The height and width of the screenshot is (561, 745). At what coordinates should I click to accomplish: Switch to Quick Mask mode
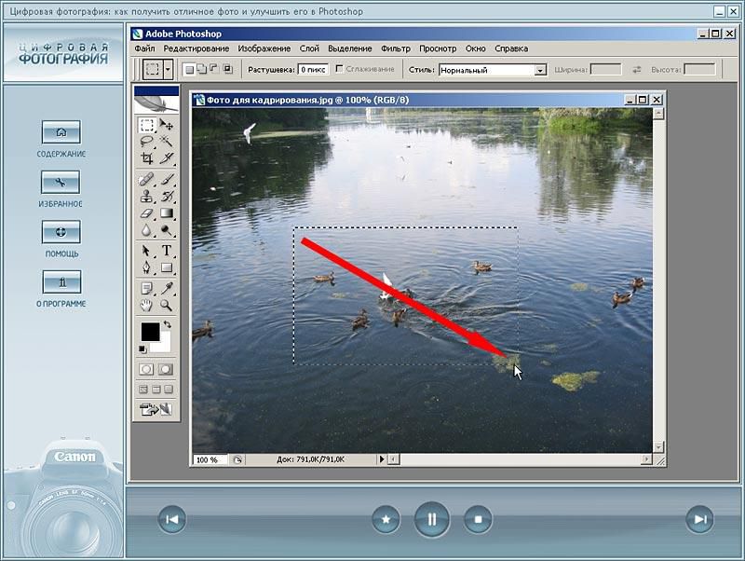tap(166, 369)
